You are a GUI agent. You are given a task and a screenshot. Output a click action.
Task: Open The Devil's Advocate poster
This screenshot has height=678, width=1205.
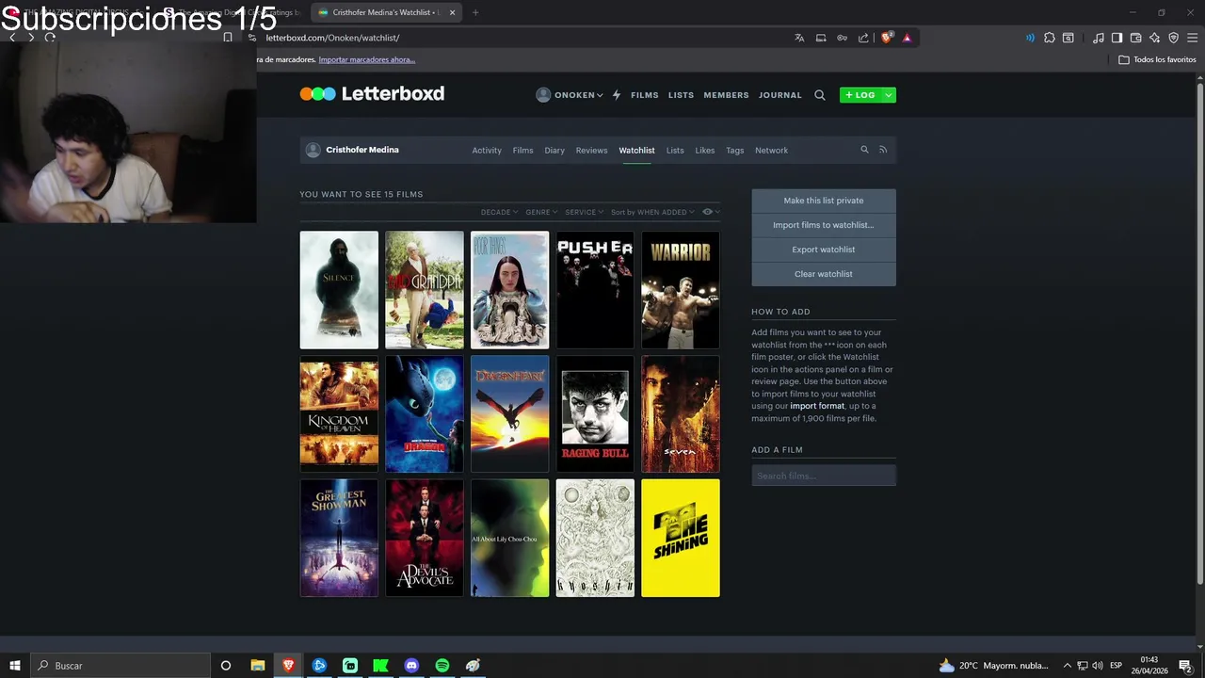pyautogui.click(x=425, y=538)
